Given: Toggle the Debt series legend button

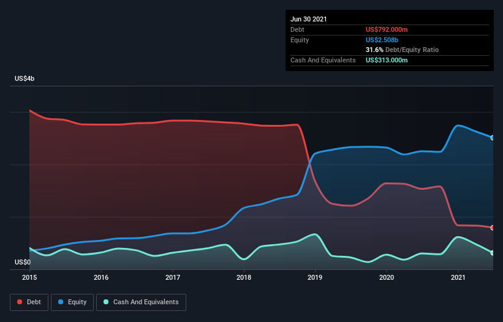Looking at the screenshot, I should click(x=29, y=302).
